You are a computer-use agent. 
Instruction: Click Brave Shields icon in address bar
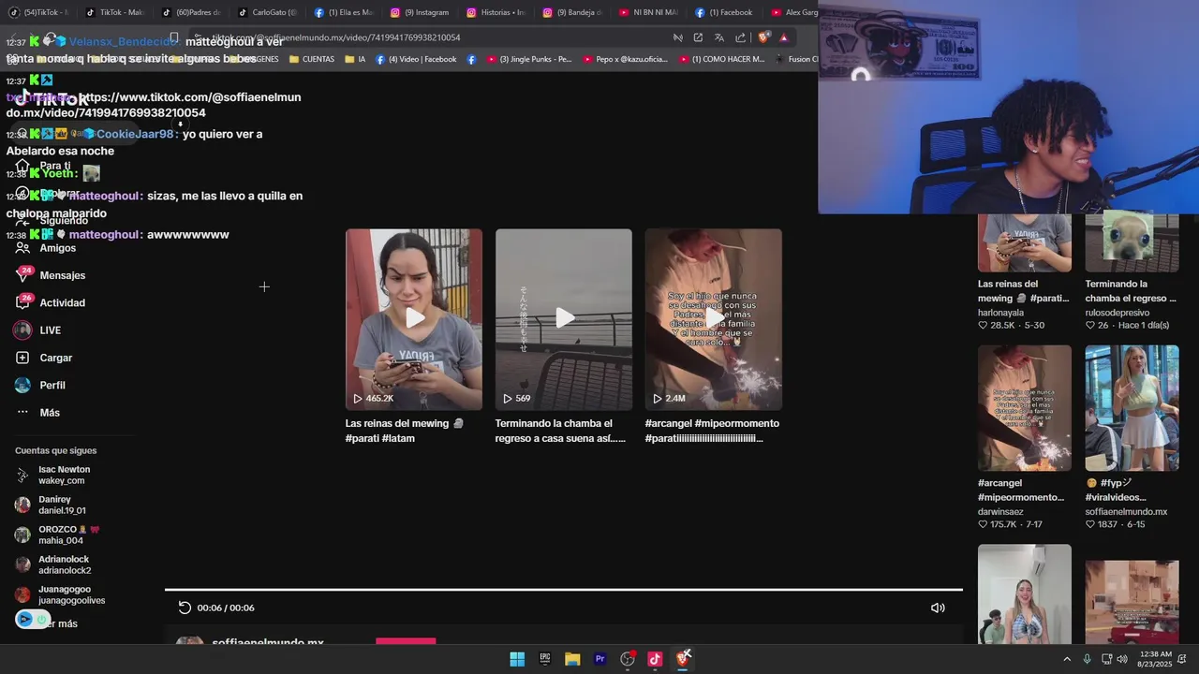763,37
